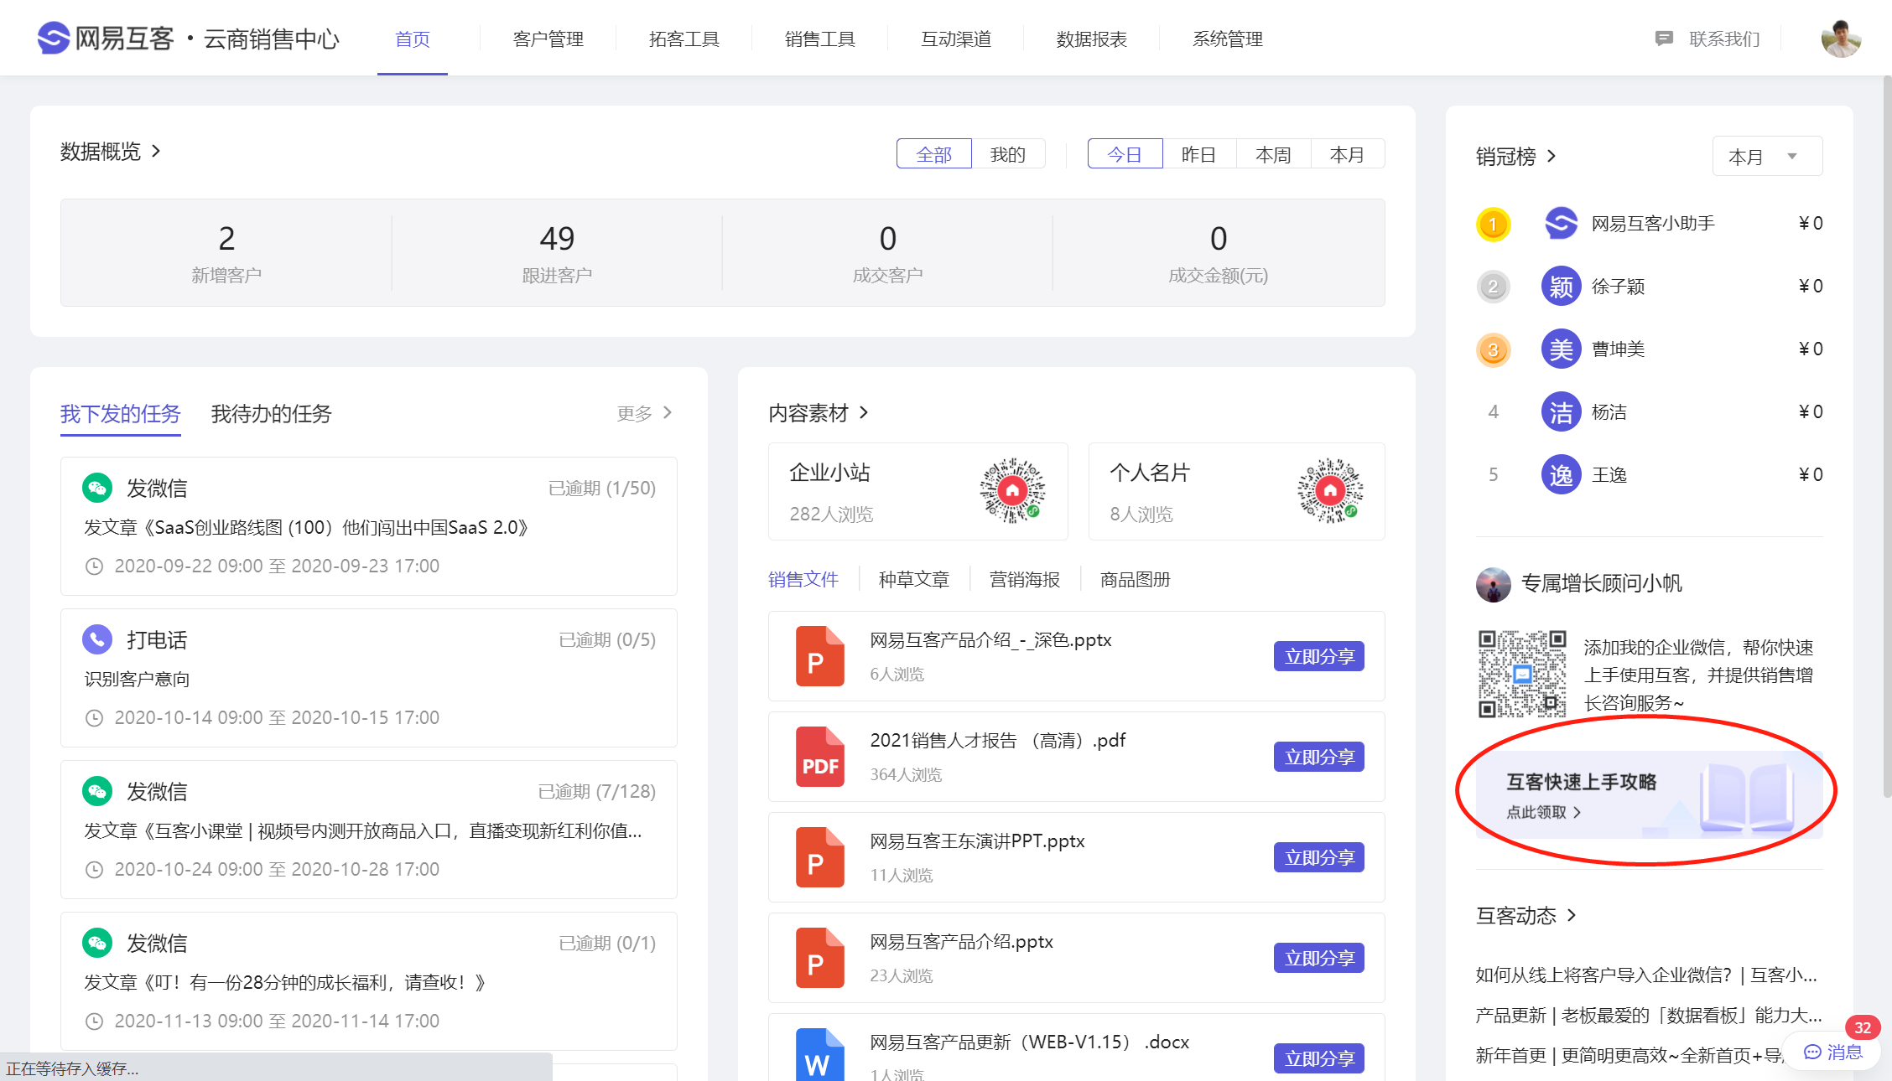The width and height of the screenshot is (1892, 1081).
Task: Expand 数据概览 via its chevron
Action: (156, 151)
